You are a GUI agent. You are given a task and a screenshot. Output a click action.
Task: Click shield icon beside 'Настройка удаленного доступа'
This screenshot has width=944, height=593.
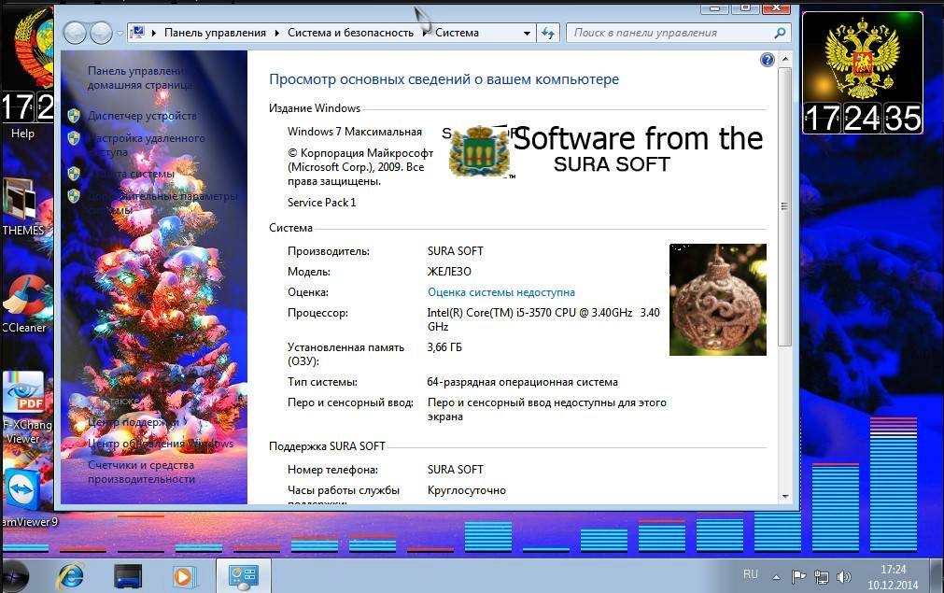[x=74, y=138]
